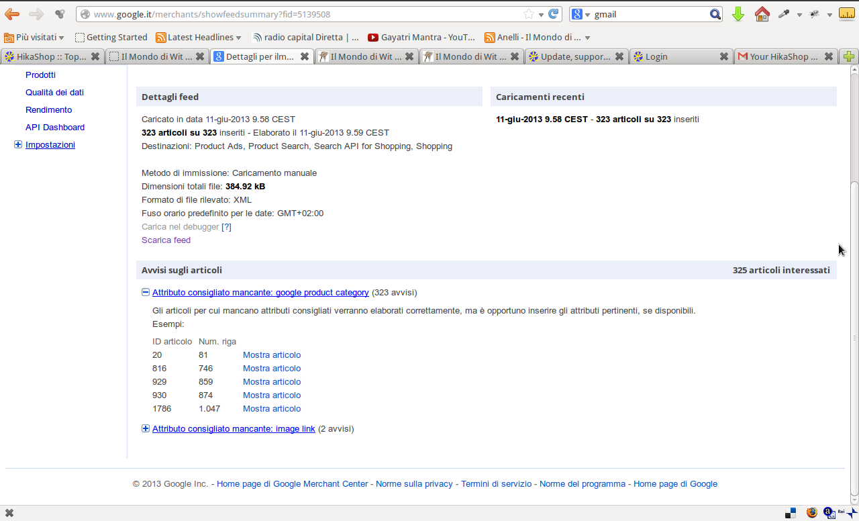Click 'Mostra articolo' for article ID 930
This screenshot has height=521, width=859.
272,395
